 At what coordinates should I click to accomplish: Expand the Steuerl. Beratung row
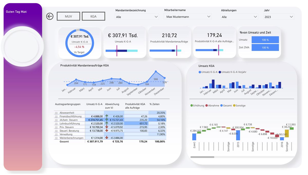click(x=56, y=131)
